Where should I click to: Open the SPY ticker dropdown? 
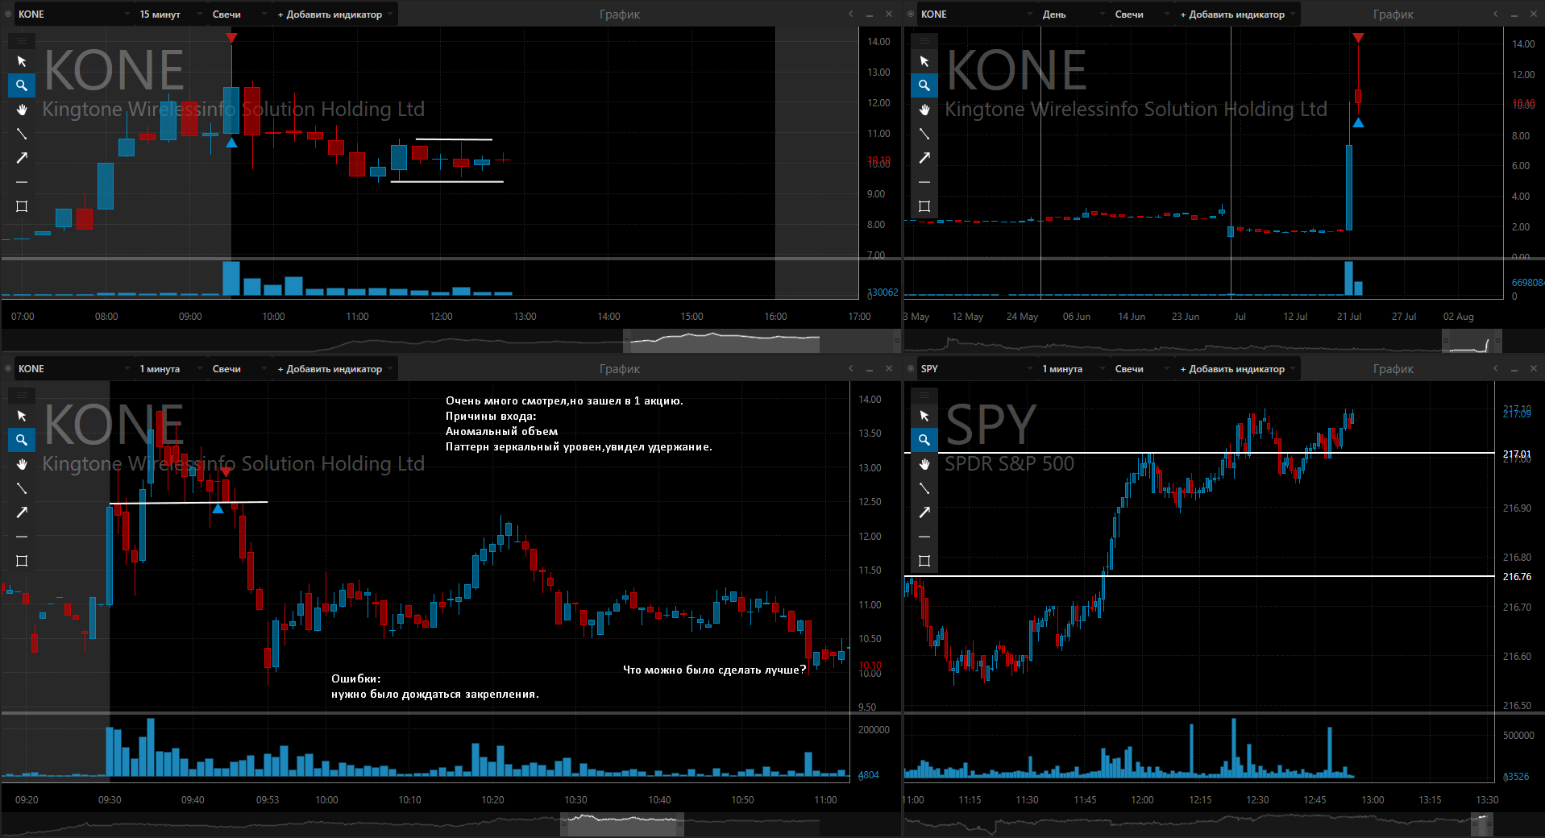tap(977, 369)
